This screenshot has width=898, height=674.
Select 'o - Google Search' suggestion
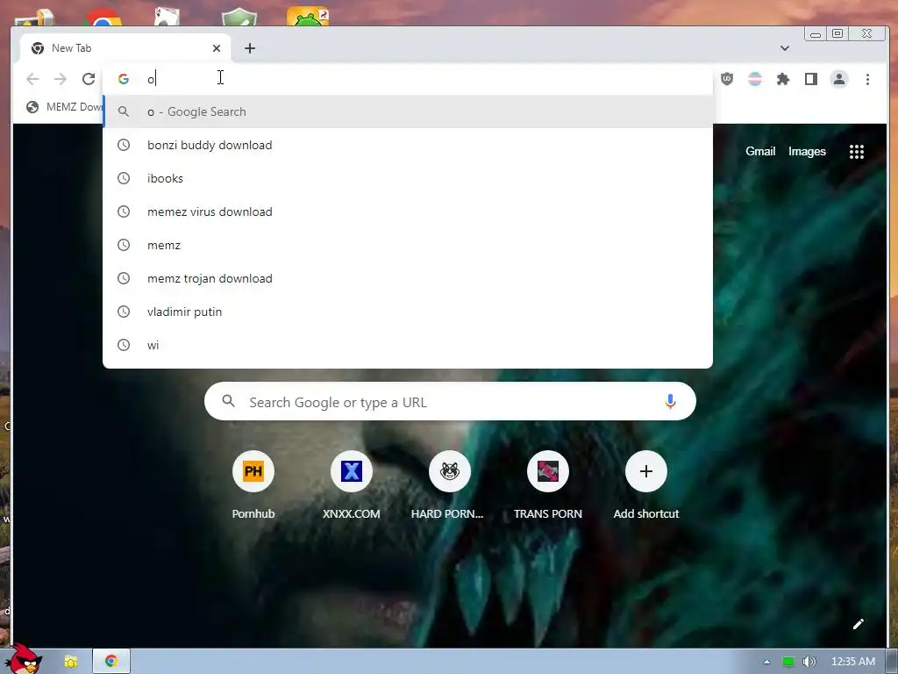[x=408, y=111]
